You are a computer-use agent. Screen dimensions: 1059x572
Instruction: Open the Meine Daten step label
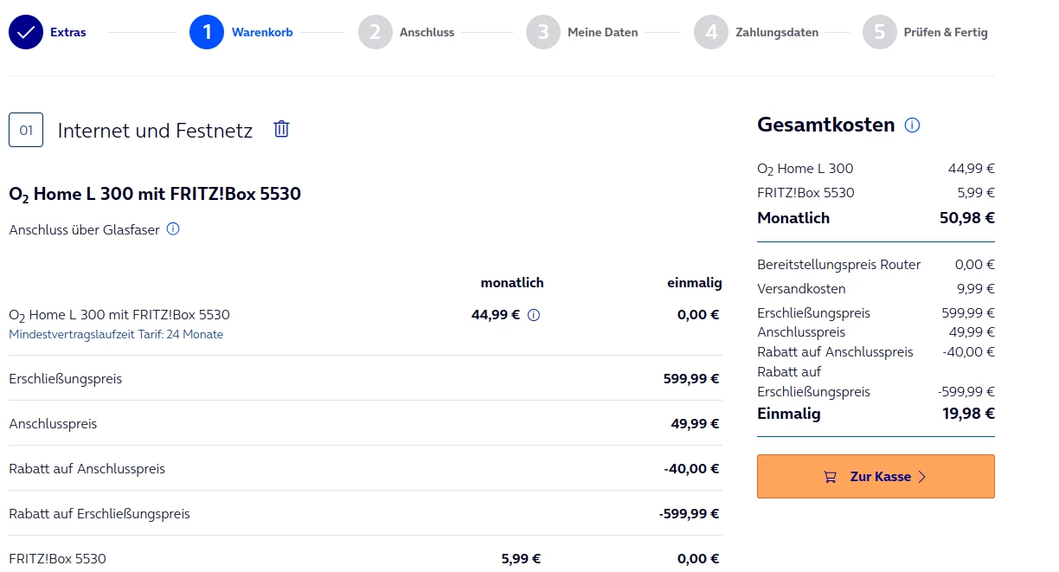602,33
